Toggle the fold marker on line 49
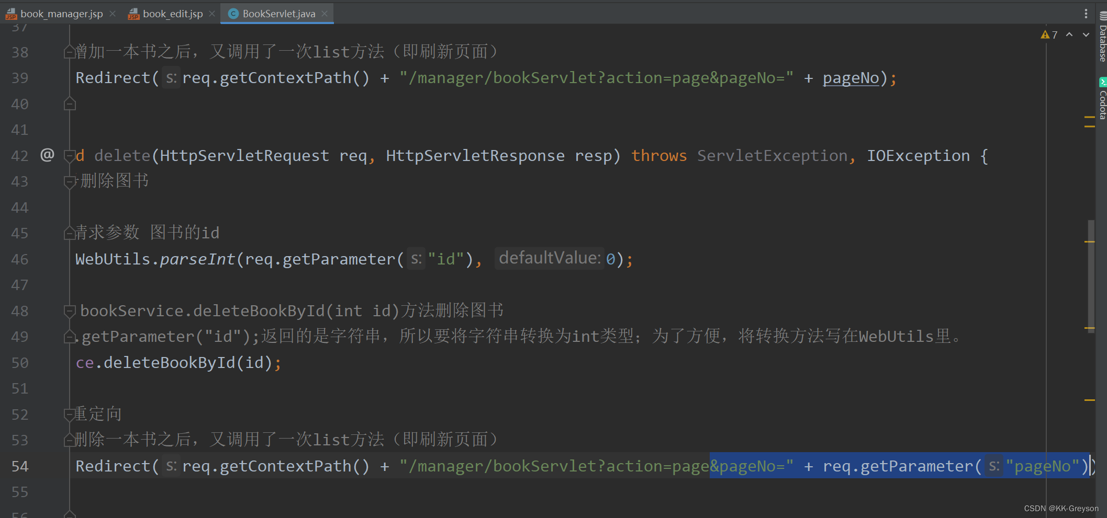Viewport: 1107px width, 518px height. coord(70,337)
